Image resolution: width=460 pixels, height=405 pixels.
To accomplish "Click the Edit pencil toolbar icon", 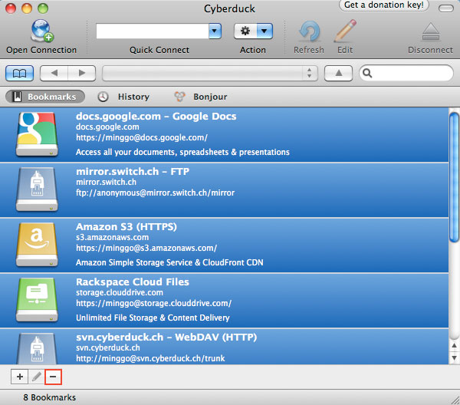I will 345,31.
